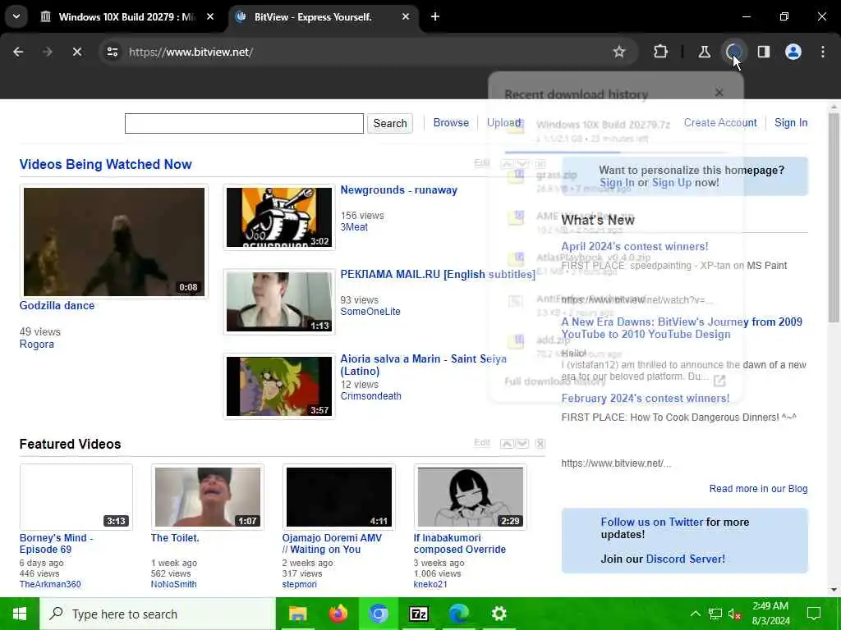841x630 pixels.
Task: Select the BitView - Express Yourself tab
Action: coord(313,17)
